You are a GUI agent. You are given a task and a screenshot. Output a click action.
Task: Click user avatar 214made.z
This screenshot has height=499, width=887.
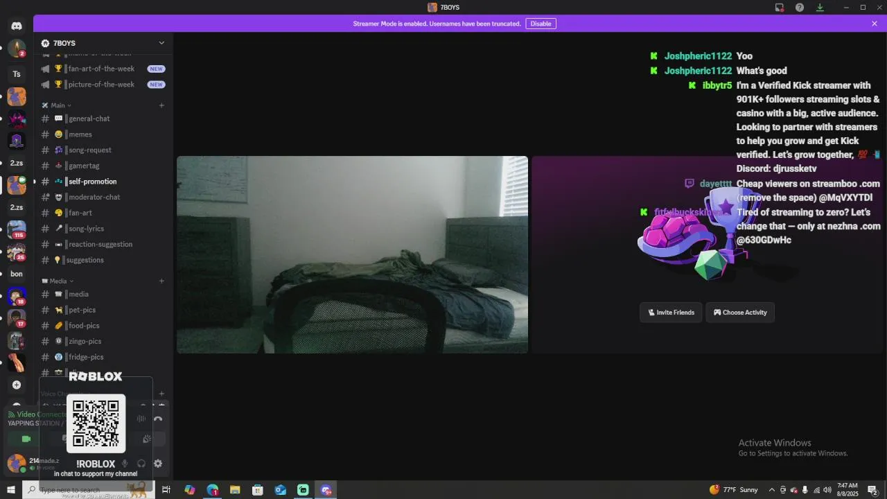tap(17, 463)
